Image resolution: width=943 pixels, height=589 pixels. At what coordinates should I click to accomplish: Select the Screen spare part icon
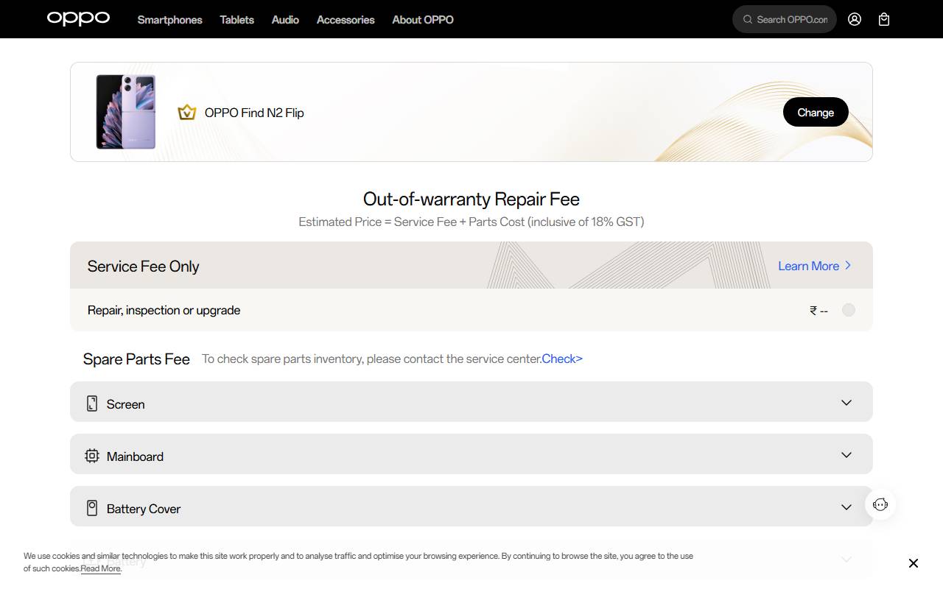click(x=91, y=403)
